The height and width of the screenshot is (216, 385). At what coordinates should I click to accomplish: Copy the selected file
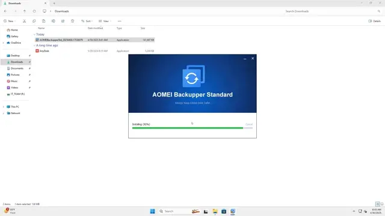click(34, 21)
